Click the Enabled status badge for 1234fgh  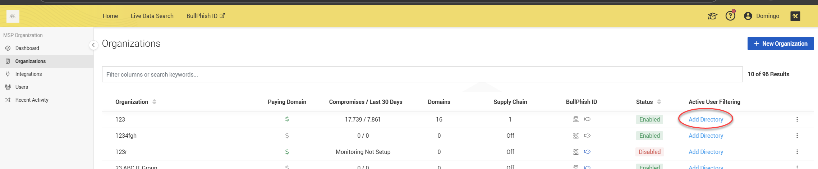click(x=649, y=136)
